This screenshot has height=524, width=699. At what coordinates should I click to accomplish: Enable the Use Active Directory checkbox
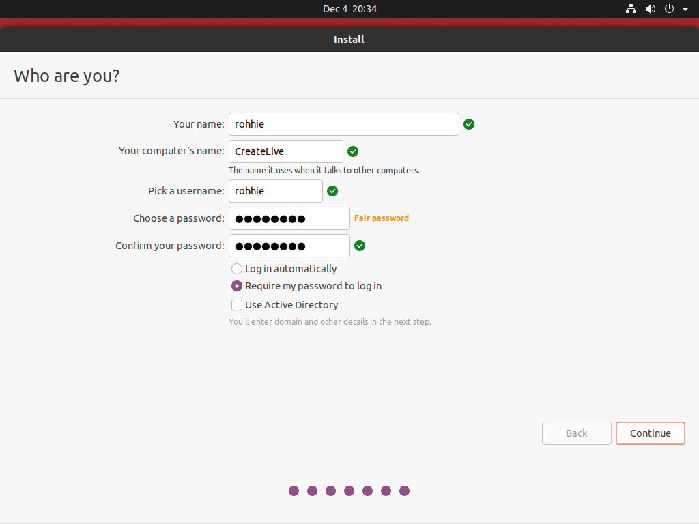237,305
